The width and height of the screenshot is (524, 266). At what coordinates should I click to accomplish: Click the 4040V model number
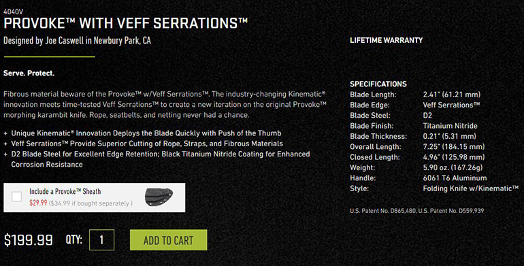coord(14,12)
